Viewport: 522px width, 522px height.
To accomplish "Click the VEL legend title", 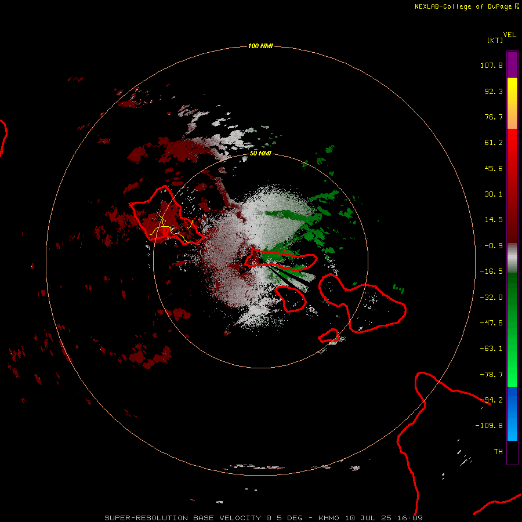I will click(510, 35).
